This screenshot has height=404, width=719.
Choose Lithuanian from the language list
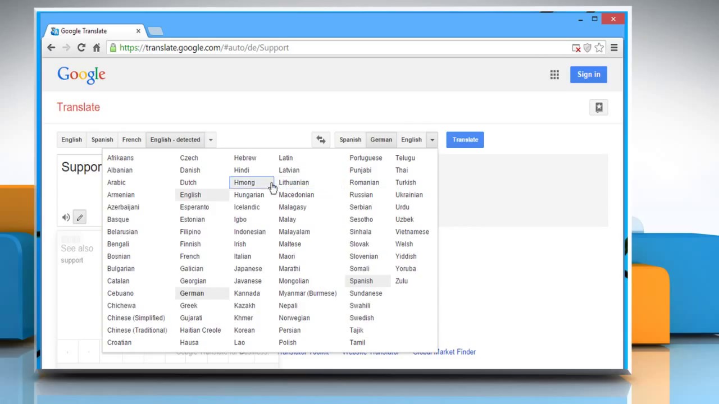[x=294, y=182]
